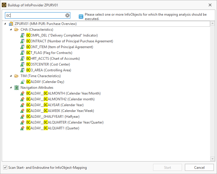Click the ZPURV01 InfoProvider root icon
217x174 pixels.
tap(11, 24)
